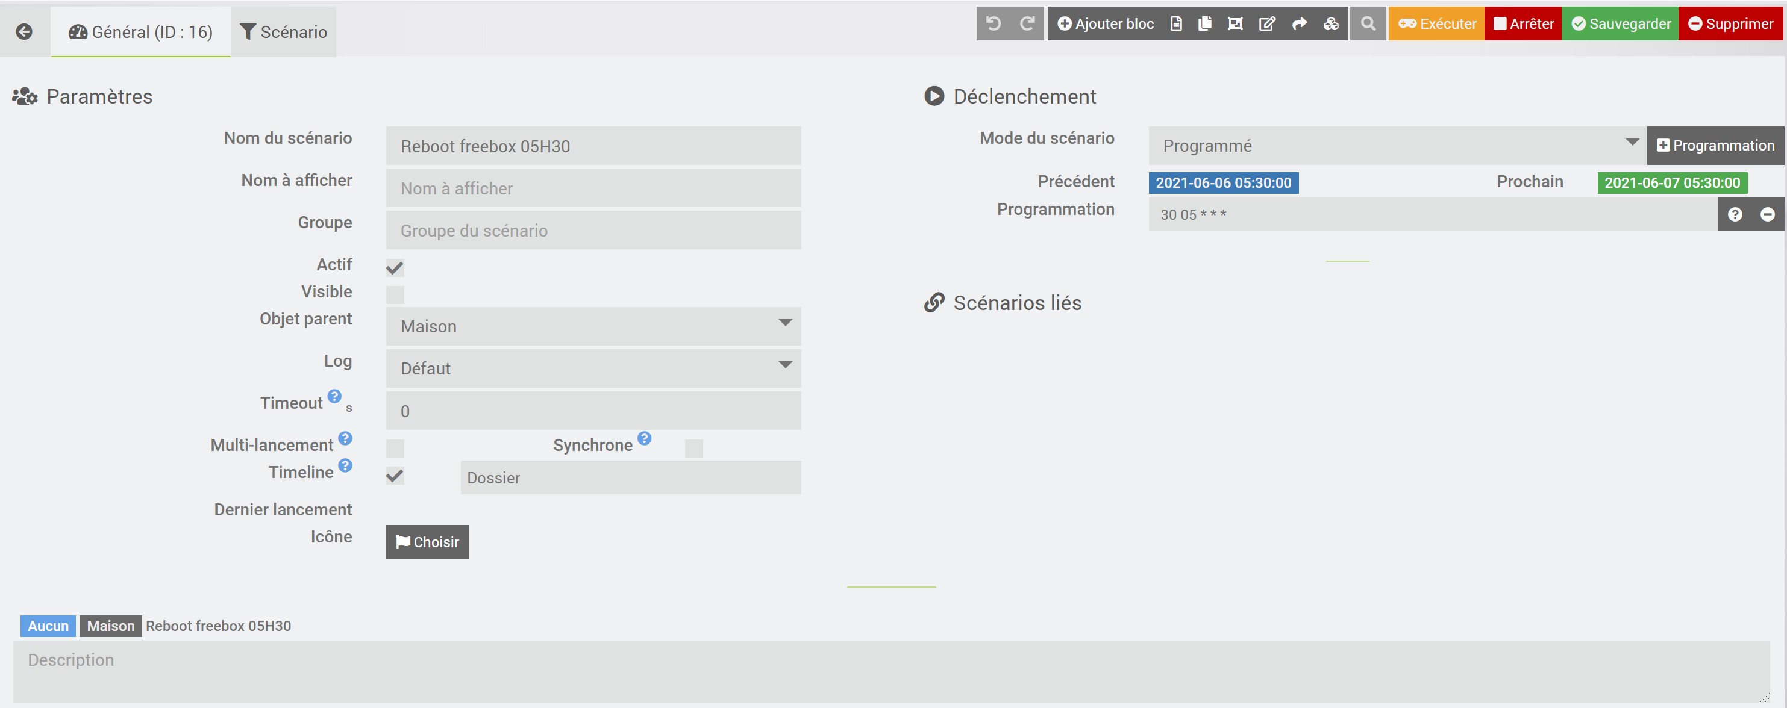1787x708 pixels.
Task: Duplicate the scenario with copy icon
Action: pos(1205,23)
